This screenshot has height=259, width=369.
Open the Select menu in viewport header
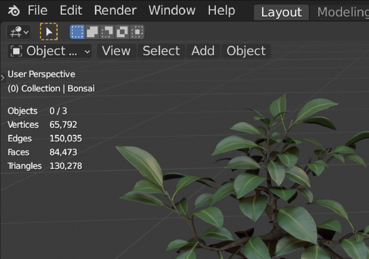pos(161,51)
